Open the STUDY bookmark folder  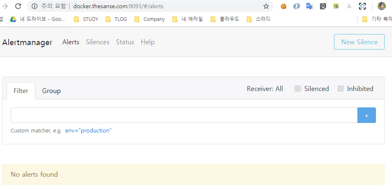click(x=86, y=19)
